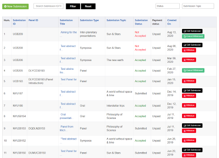The image size is (219, 158).
Task: Cancel Withdrawal for UCB209
Action: pos(193,36)
